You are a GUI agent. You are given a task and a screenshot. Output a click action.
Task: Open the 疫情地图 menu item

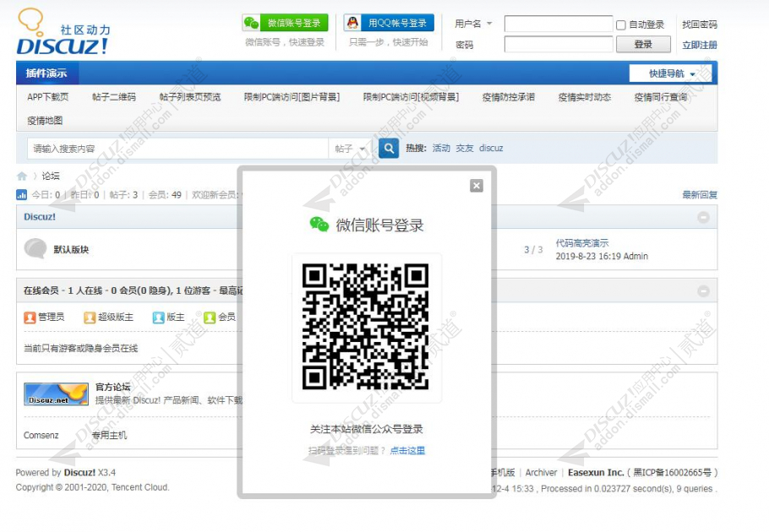(x=45, y=121)
